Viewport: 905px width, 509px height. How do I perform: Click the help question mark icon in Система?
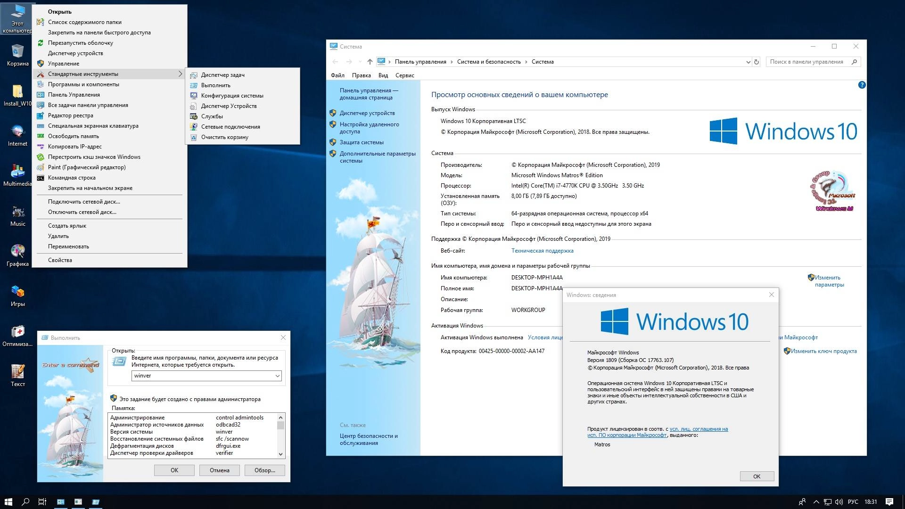pos(862,85)
